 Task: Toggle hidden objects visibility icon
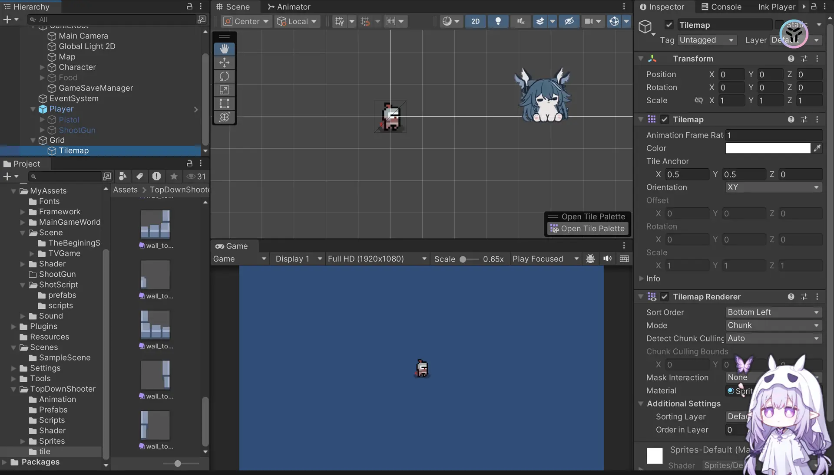[569, 21]
